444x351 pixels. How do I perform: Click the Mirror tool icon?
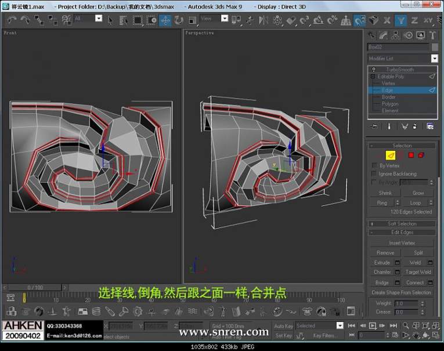[x=263, y=20]
